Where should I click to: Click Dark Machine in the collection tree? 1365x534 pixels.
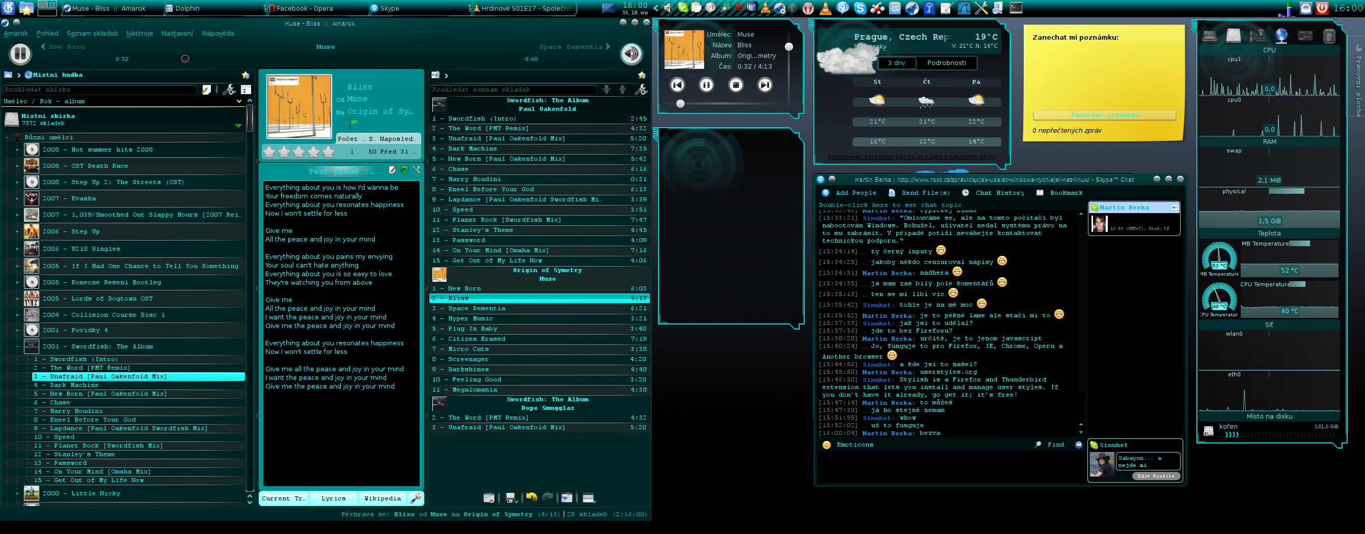click(74, 385)
